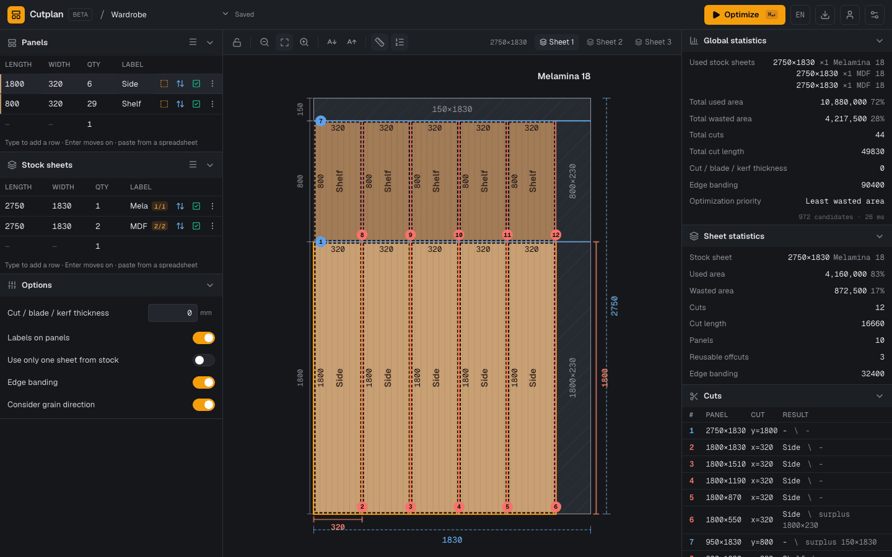Open the user account icon
The width and height of the screenshot is (892, 557).
coord(850,15)
